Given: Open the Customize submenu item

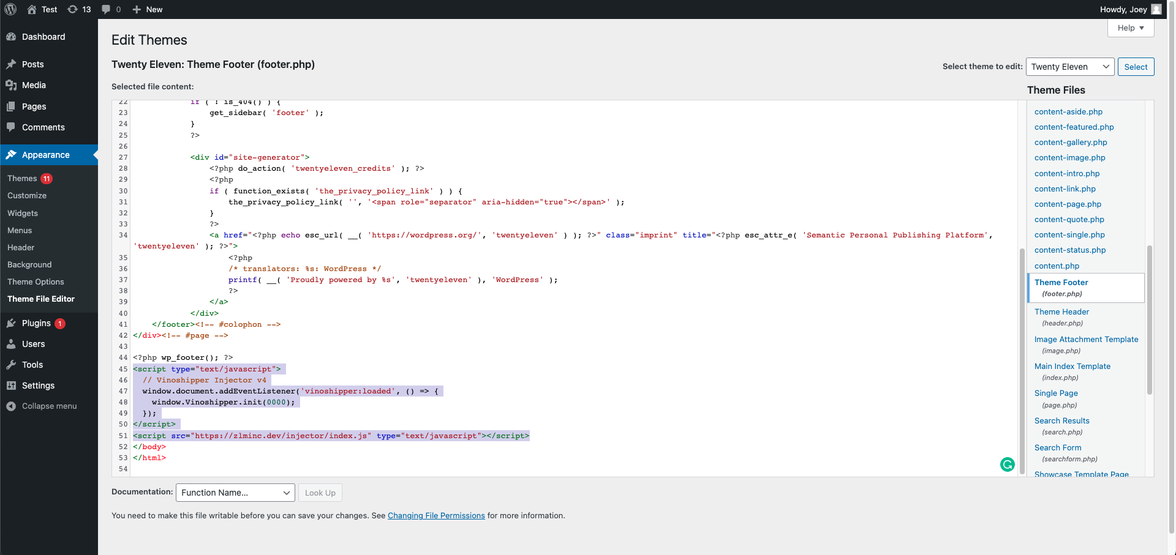Looking at the screenshot, I should click(x=27, y=196).
